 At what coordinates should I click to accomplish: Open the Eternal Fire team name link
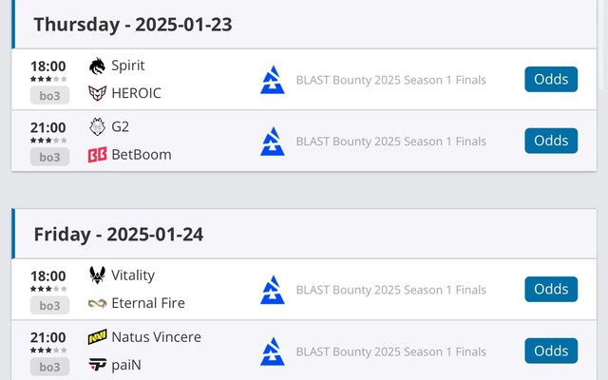pos(148,303)
